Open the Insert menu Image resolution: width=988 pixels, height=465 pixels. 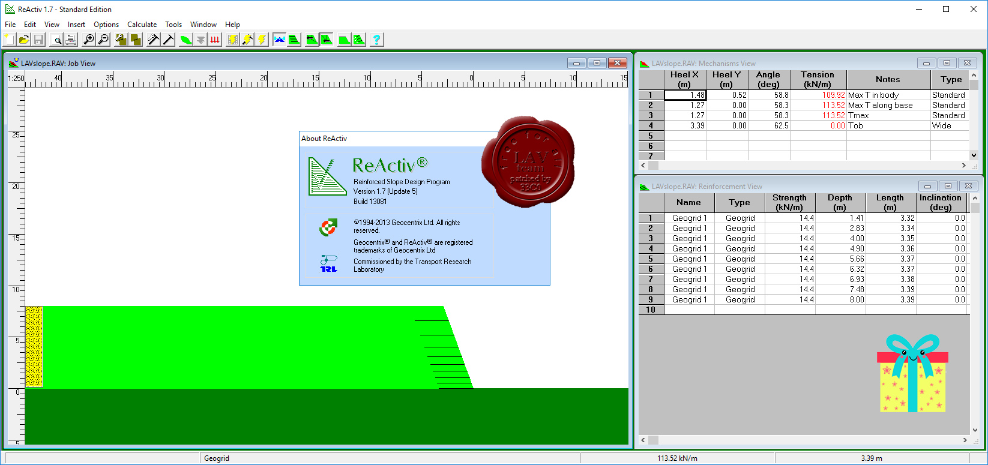pyautogui.click(x=76, y=25)
